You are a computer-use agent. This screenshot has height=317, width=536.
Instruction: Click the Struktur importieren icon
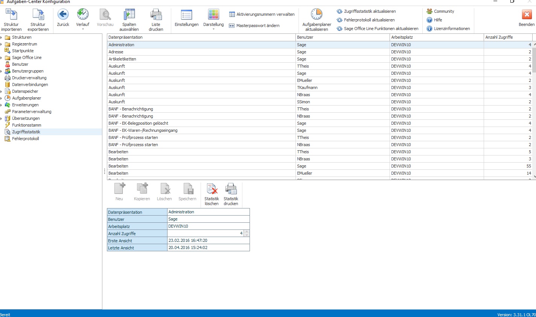(11, 15)
